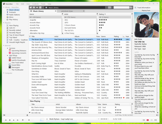
Task: Seek within the track progress bar
Action: 84,121
